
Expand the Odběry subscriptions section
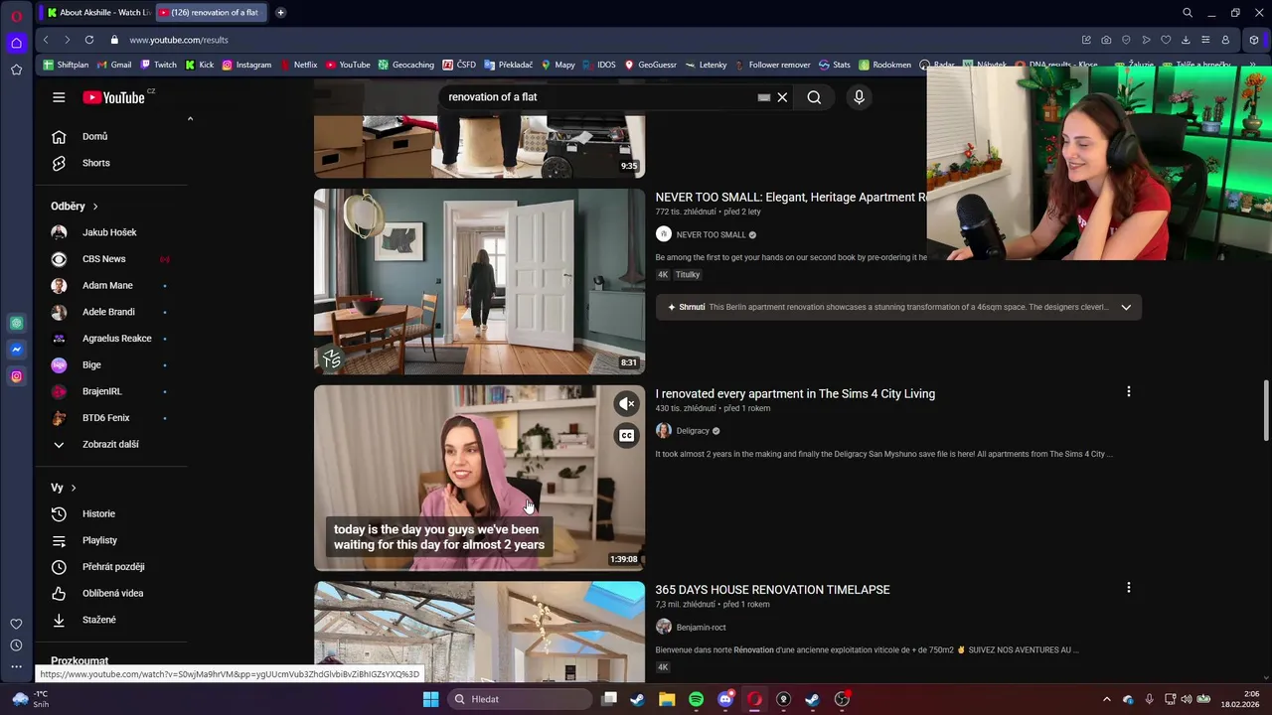[75, 206]
